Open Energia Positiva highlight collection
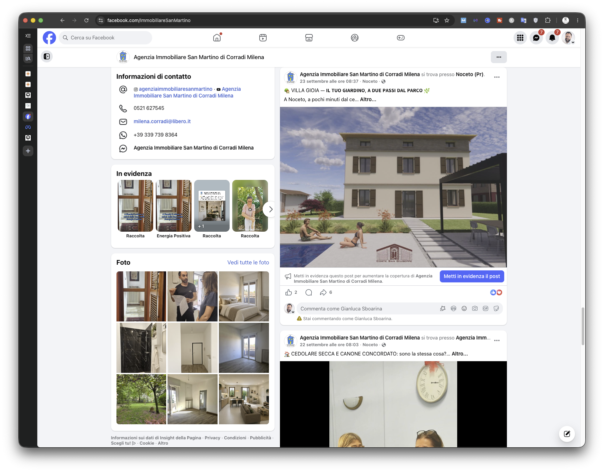 coord(174,209)
